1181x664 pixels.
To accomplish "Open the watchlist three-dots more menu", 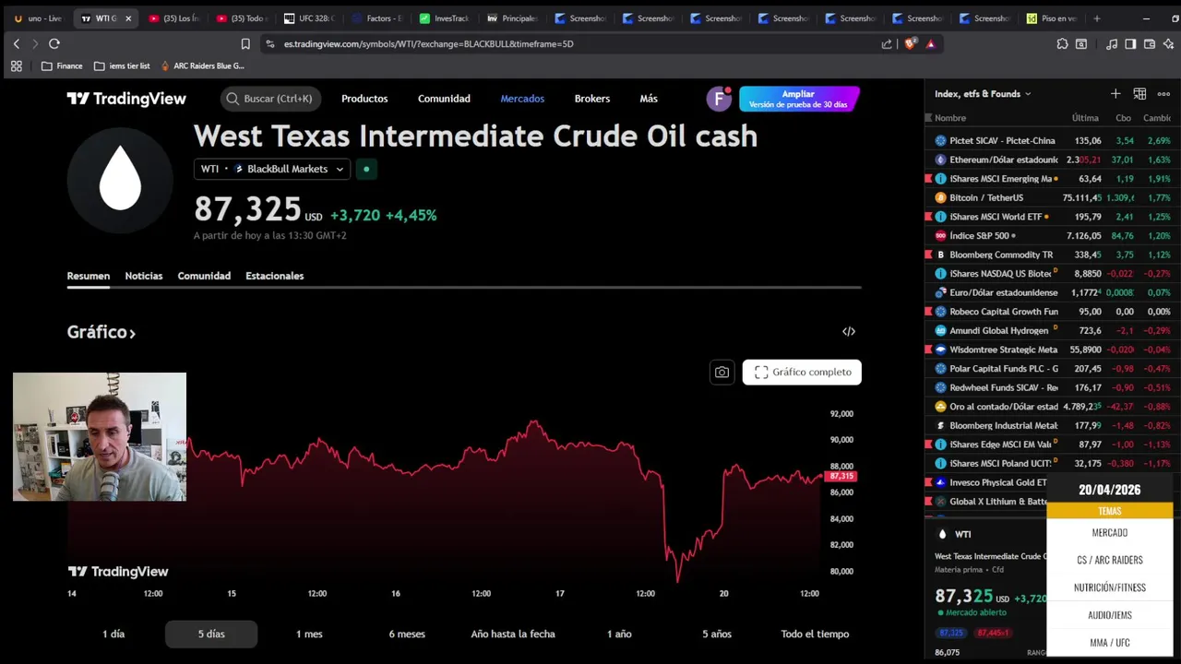I will pos(1163,93).
